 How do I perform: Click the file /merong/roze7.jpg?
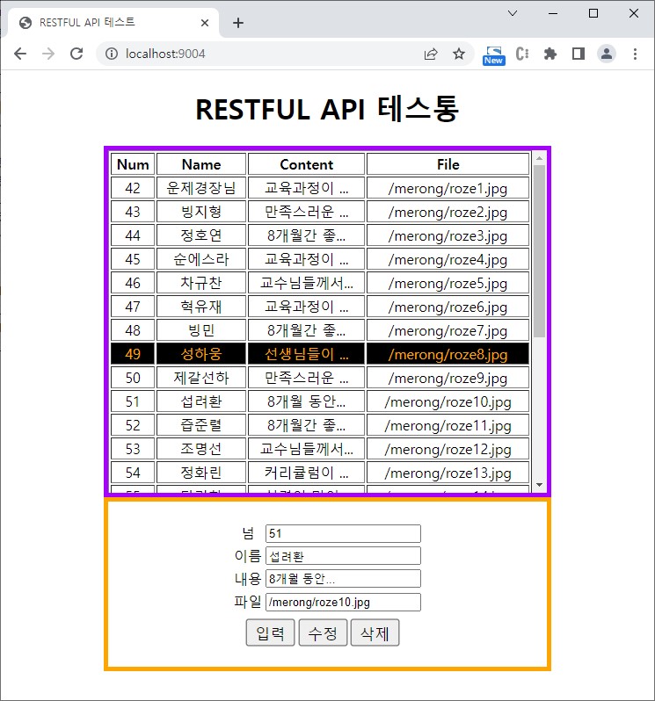(448, 330)
